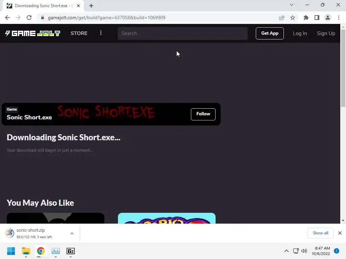Open the sonic-short.zip download item
This screenshot has width=346, height=259.
34,233
